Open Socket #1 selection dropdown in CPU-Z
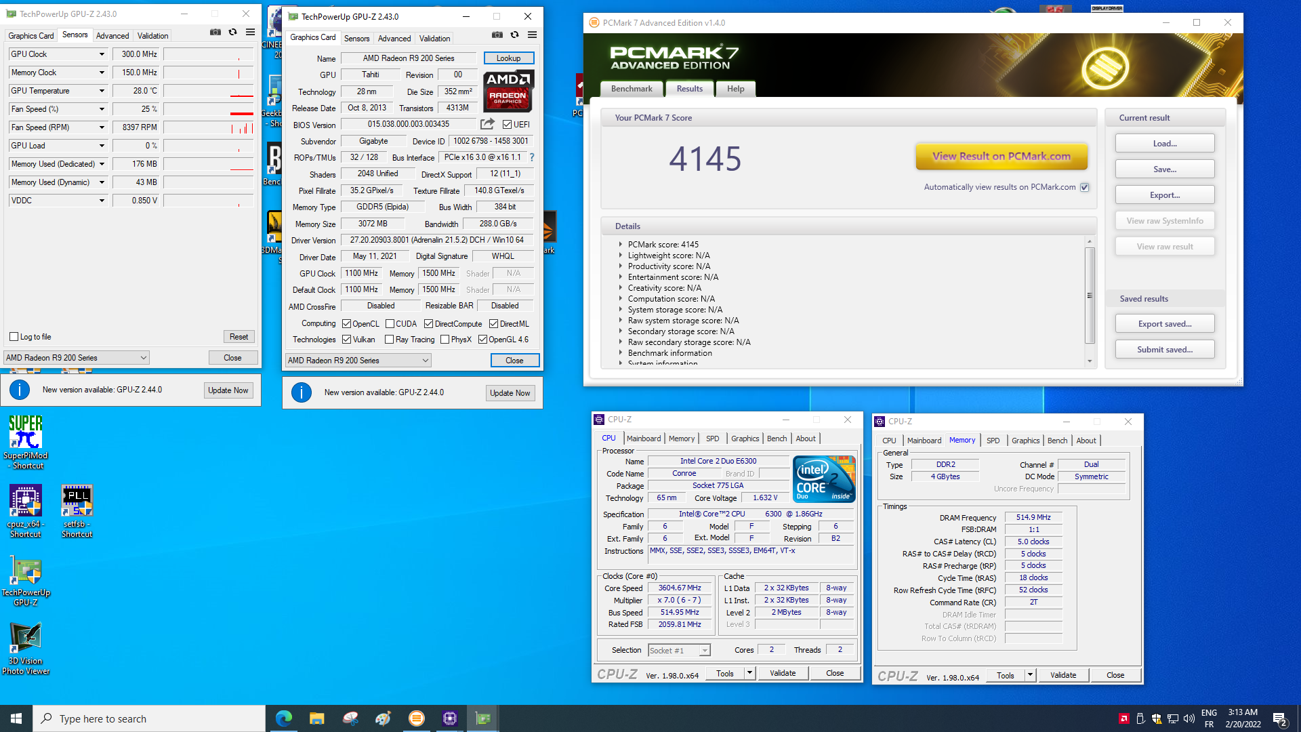Screen dimensions: 1301x732 coord(679,651)
